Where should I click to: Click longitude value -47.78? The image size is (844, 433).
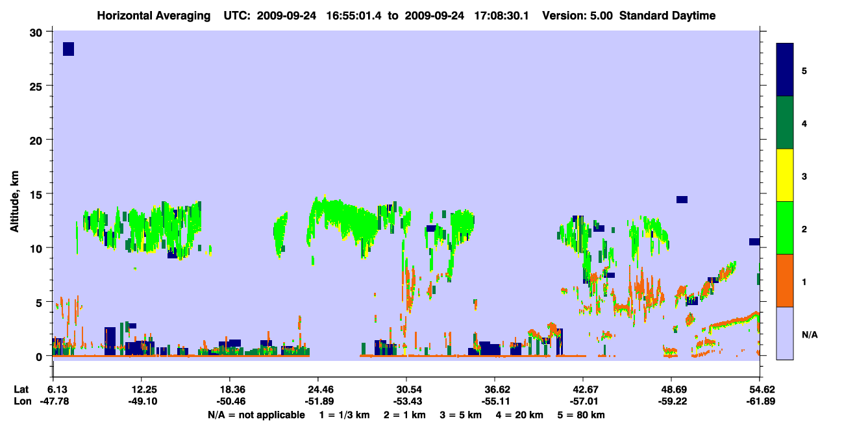(54, 402)
